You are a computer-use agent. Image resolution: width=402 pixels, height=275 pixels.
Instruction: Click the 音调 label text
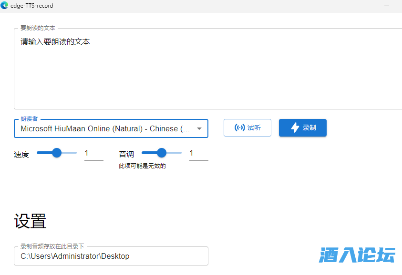tap(126, 154)
